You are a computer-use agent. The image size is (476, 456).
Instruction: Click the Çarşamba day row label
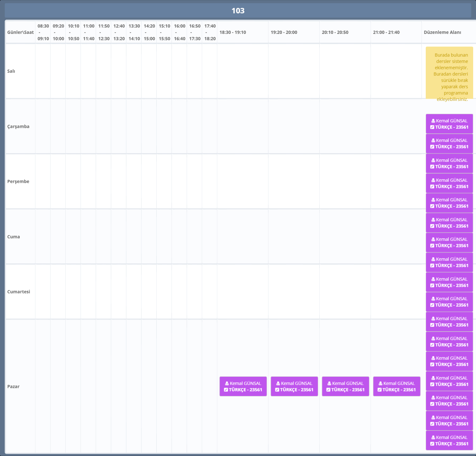[x=18, y=126]
